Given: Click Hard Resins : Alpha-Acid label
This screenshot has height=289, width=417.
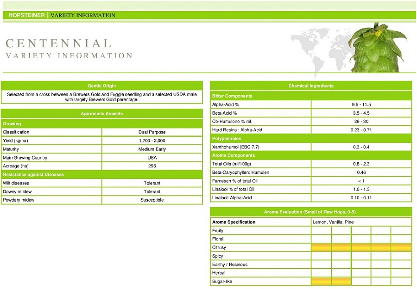Looking at the screenshot, I should 237,130.
